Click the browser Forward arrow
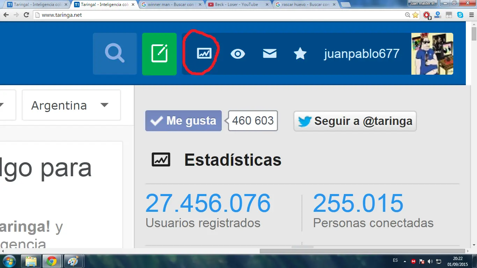Viewport: 477px width, 268px height. point(16,15)
